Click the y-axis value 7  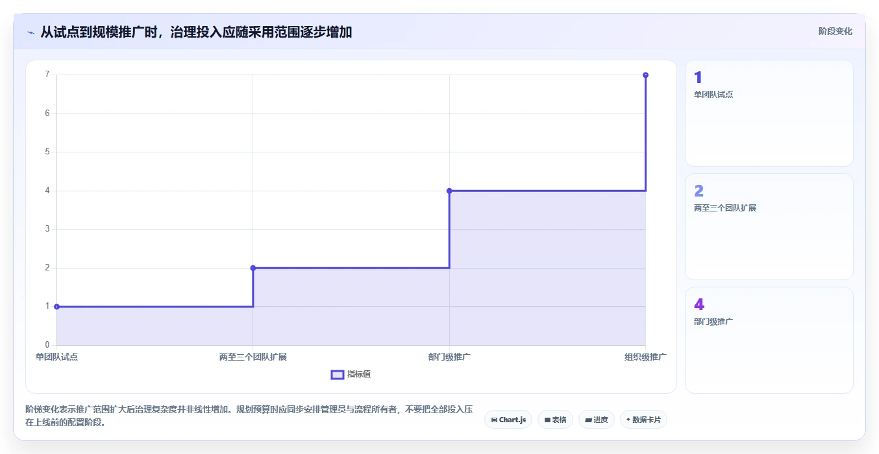[47, 75]
